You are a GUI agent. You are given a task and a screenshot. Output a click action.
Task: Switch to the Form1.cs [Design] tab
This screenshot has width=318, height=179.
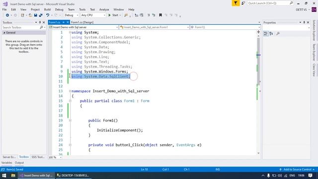[82, 22]
